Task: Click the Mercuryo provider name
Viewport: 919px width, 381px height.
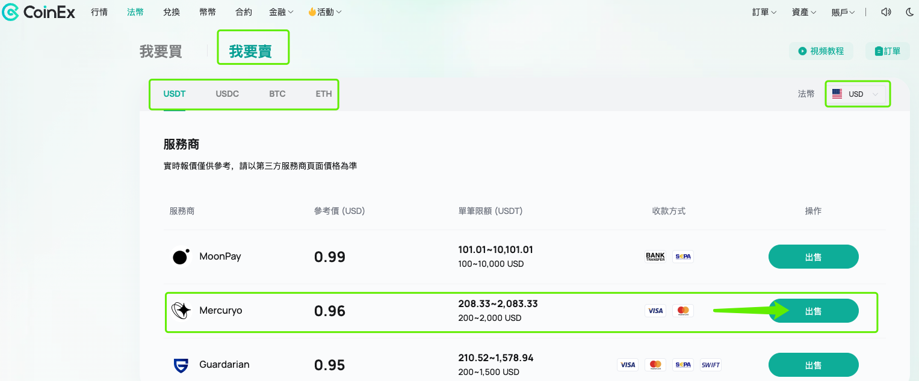Action: pos(221,311)
